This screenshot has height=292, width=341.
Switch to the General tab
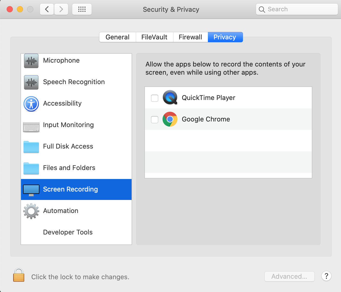[x=118, y=37]
